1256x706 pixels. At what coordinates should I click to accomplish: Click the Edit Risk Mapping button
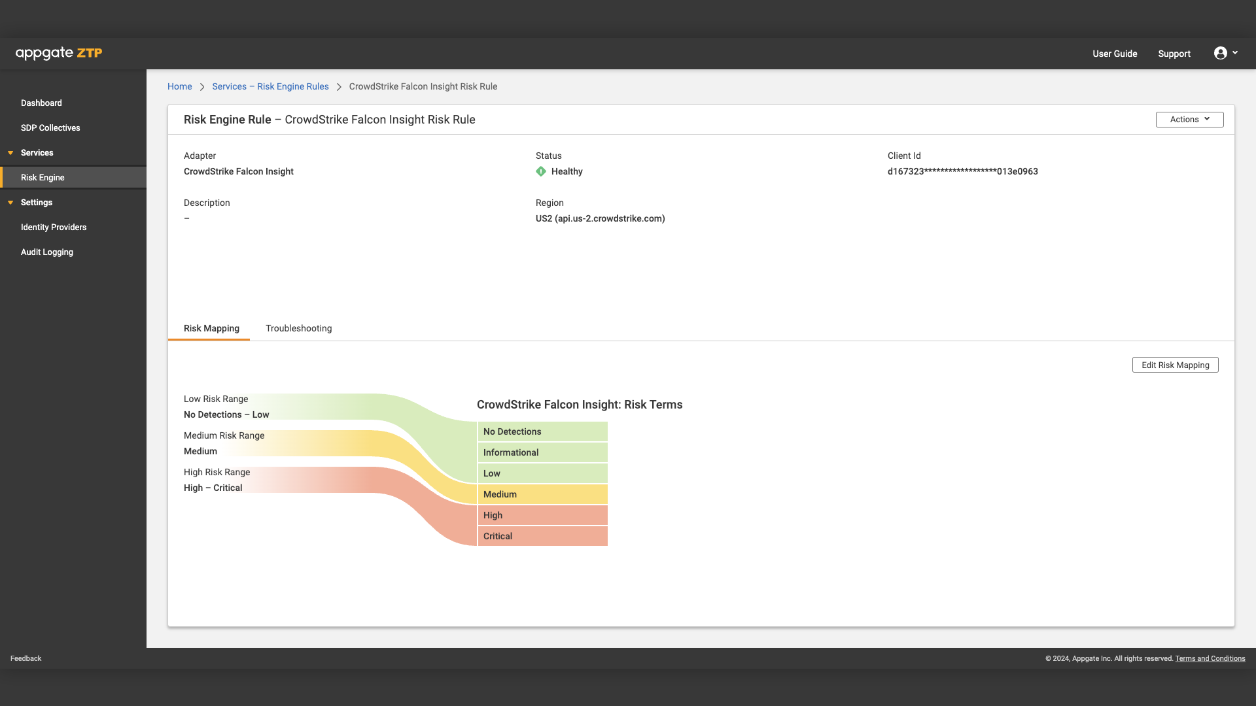[1175, 365]
